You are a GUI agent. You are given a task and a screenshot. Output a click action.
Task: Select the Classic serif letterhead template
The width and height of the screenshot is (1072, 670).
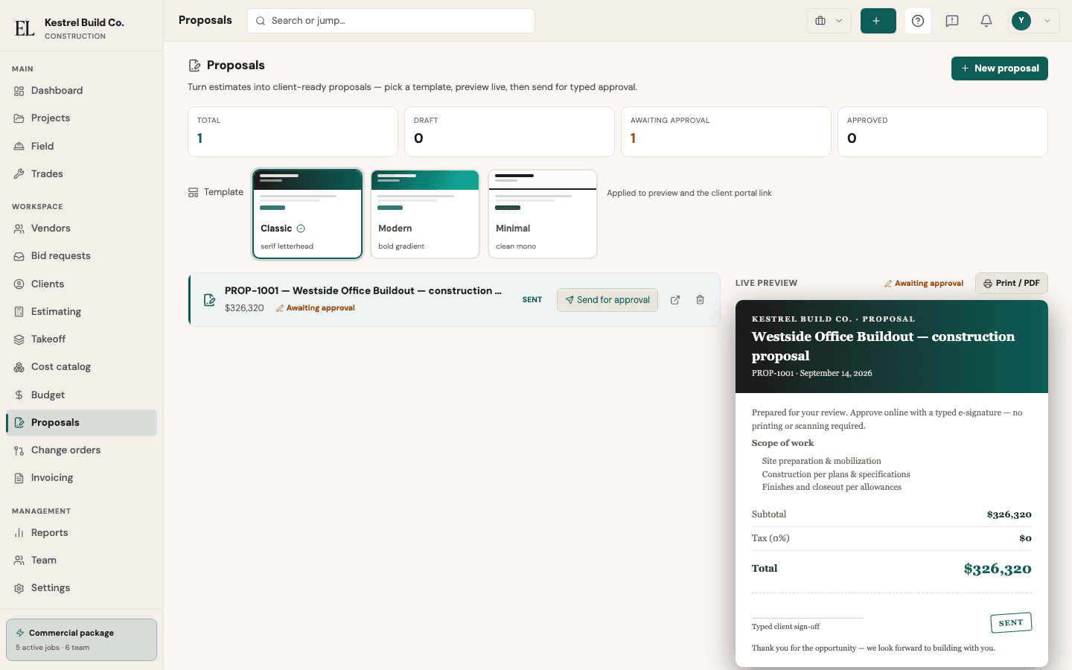point(307,214)
